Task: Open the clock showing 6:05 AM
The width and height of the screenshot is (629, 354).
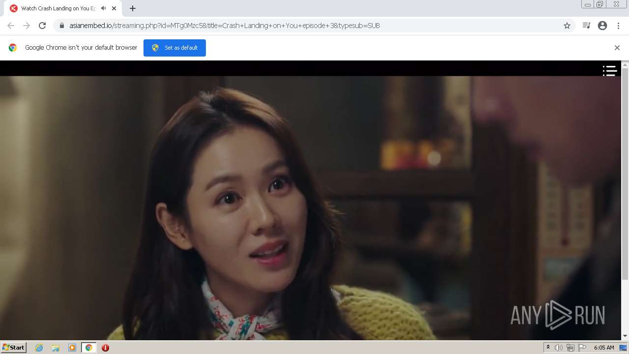Action: [604, 348]
